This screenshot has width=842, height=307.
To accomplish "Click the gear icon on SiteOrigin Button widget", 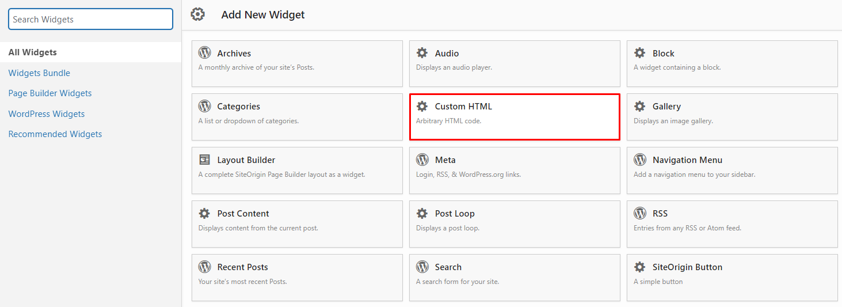I will [639, 267].
